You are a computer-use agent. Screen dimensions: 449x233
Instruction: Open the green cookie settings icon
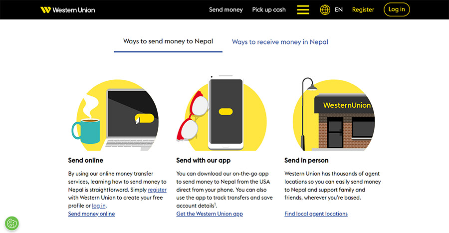pyautogui.click(x=12, y=223)
